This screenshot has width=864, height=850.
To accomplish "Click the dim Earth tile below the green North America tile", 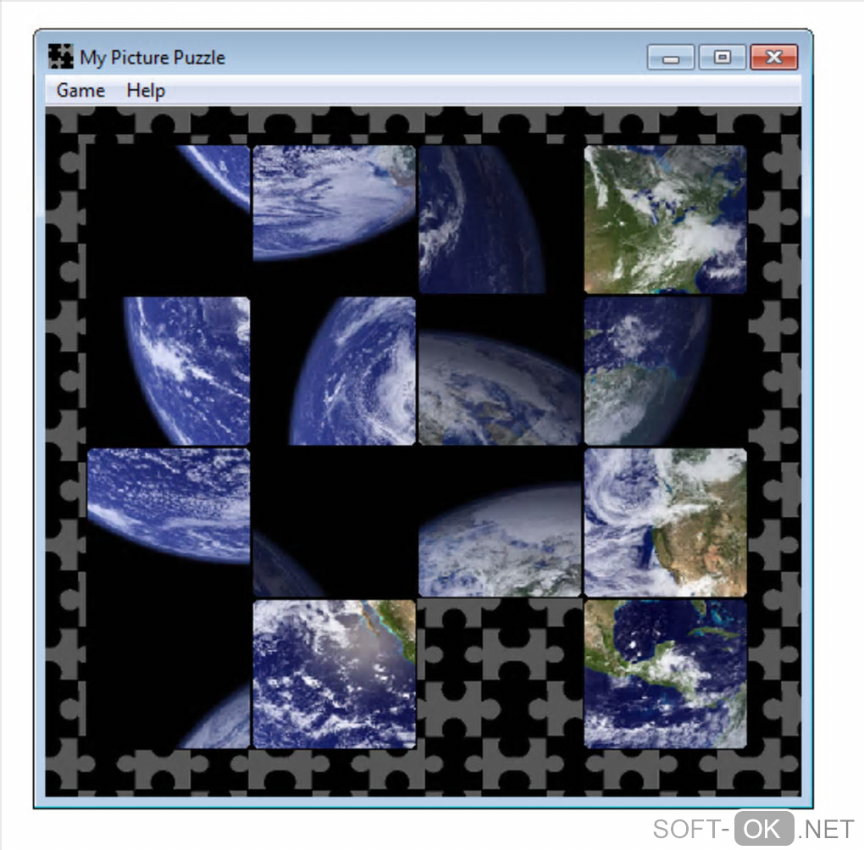I will tap(665, 371).
